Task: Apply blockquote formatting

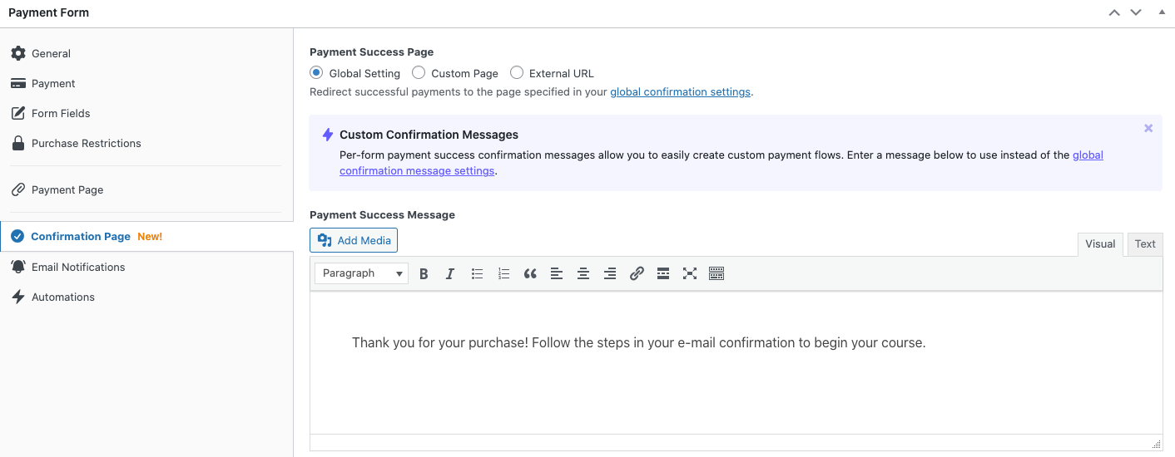Action: 530,273
